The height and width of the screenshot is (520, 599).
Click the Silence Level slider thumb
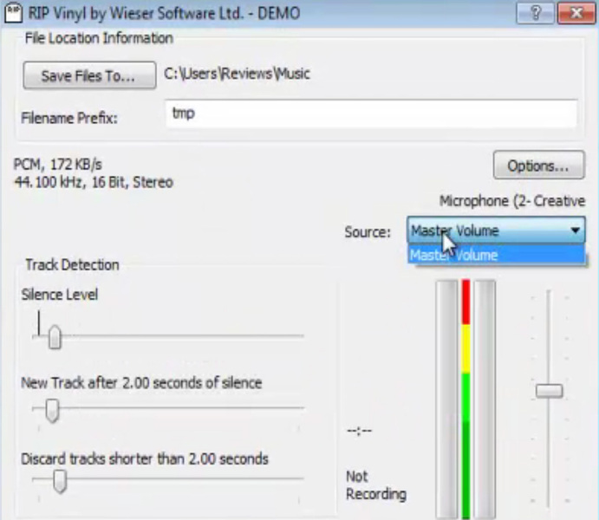55,337
